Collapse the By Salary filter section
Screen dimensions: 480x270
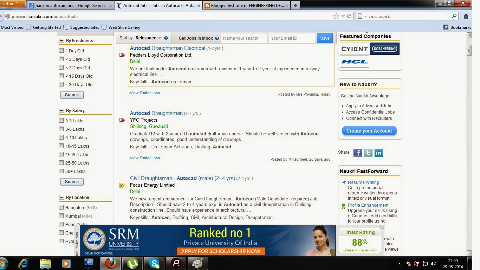[61, 110]
